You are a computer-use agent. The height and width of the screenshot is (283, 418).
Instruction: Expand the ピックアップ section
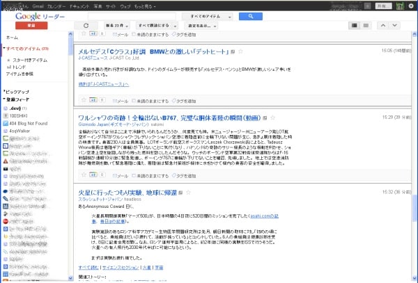click(x=4, y=91)
